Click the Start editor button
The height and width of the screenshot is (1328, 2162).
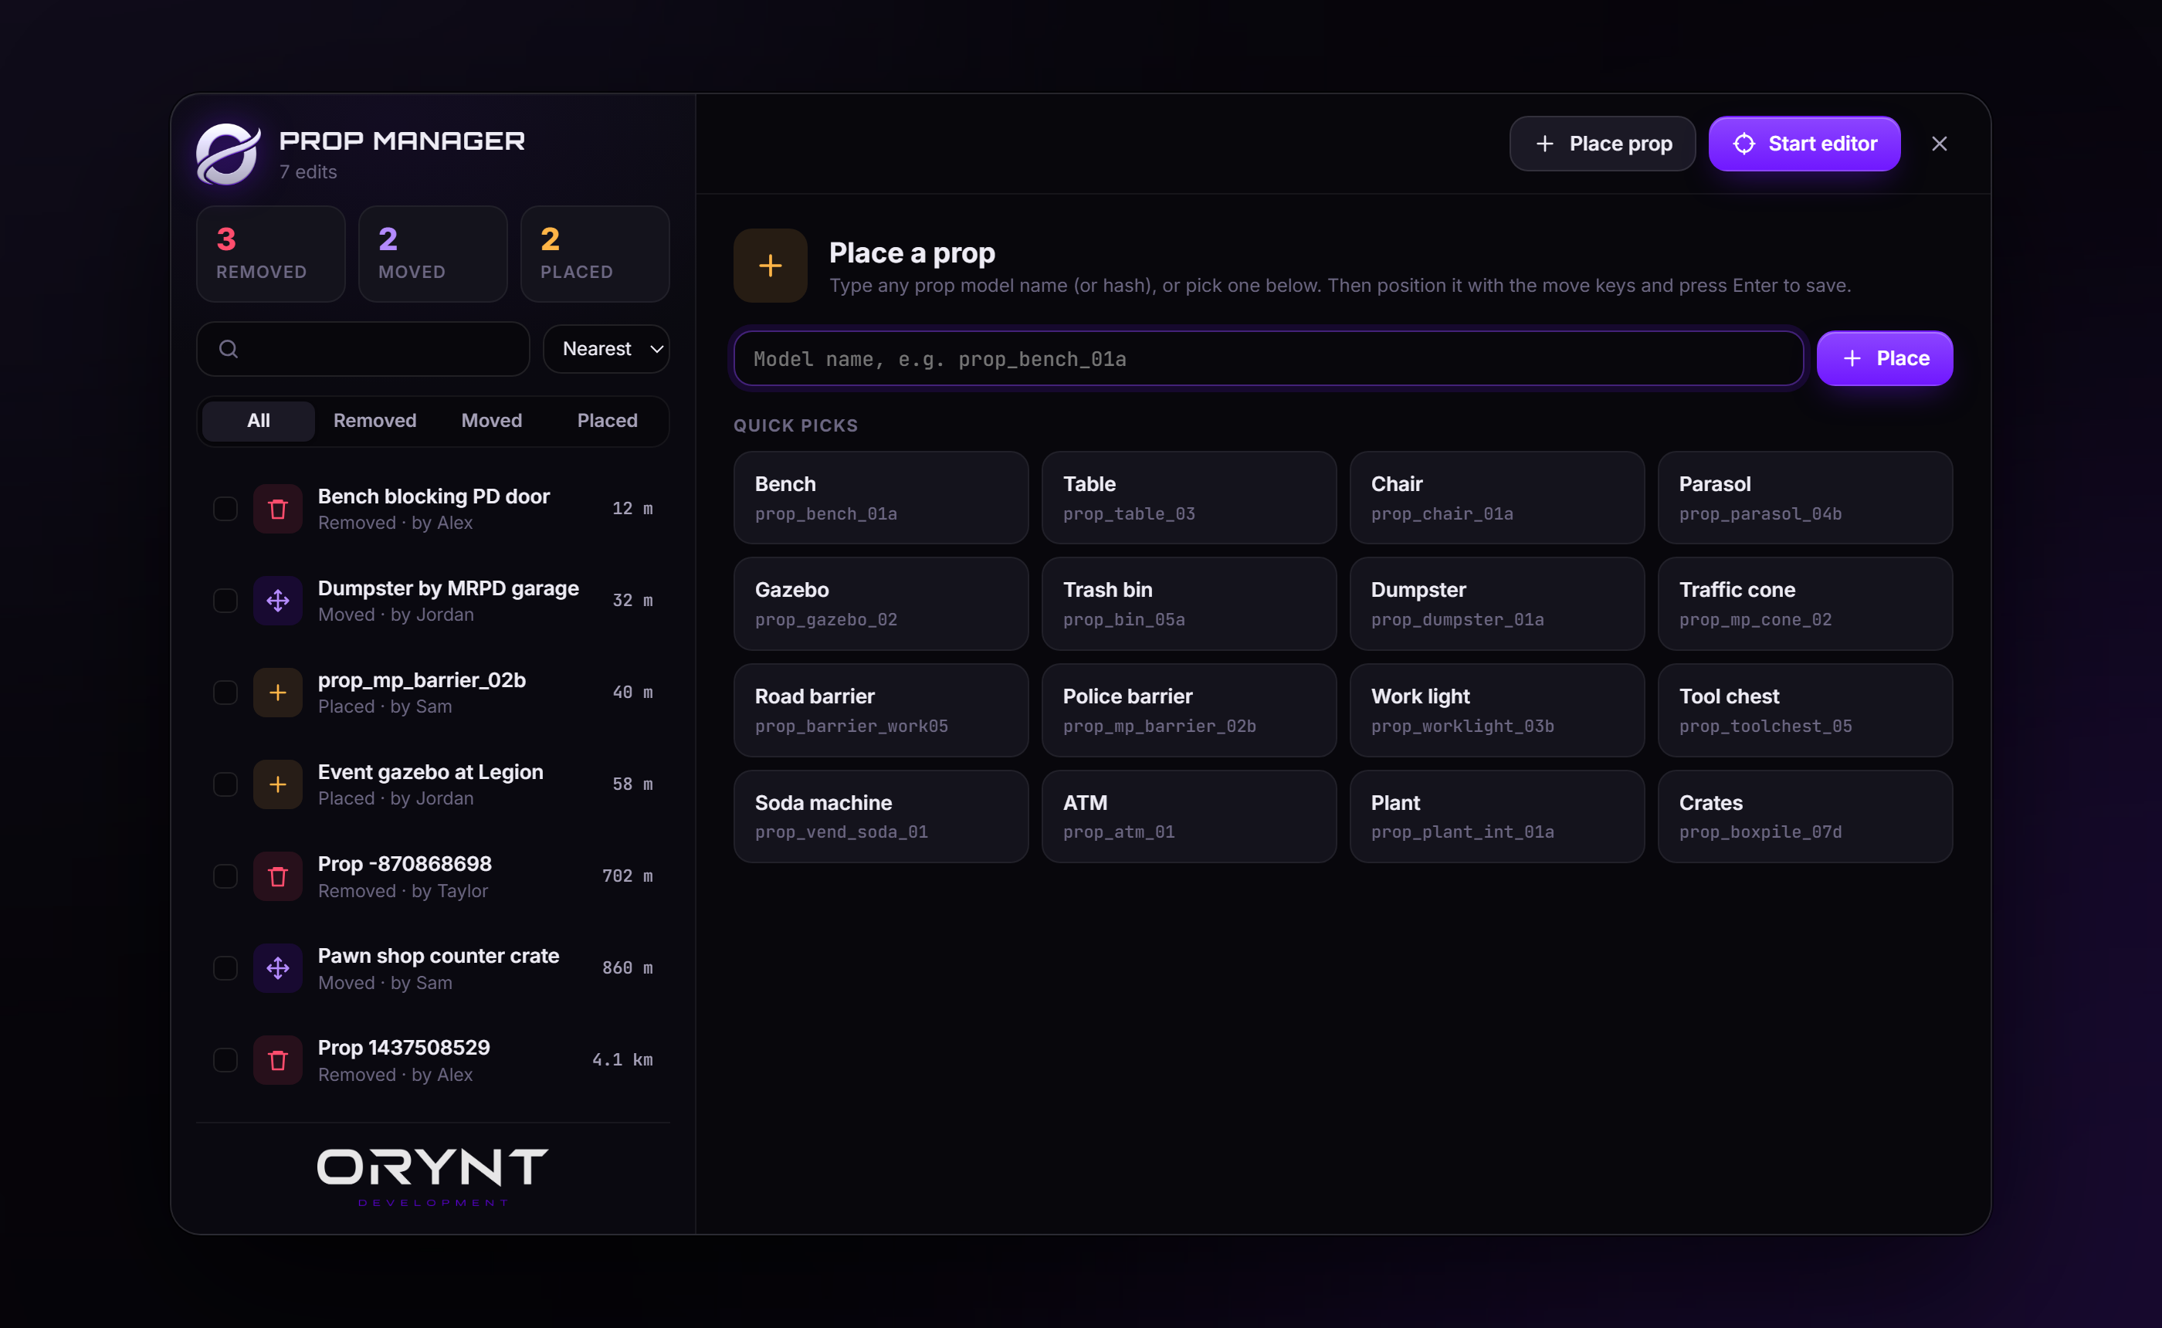[1804, 143]
